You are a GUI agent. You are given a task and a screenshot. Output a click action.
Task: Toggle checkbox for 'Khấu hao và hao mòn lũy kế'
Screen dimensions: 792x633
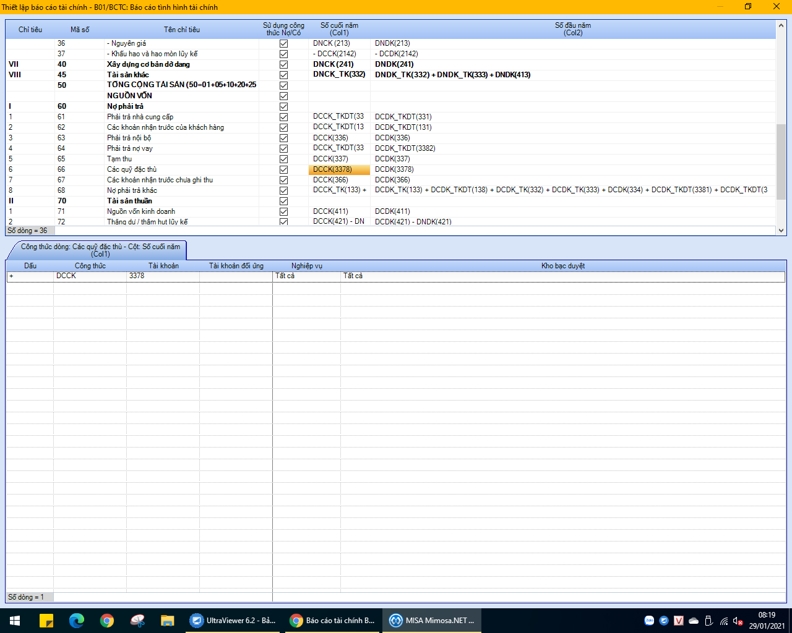283,54
